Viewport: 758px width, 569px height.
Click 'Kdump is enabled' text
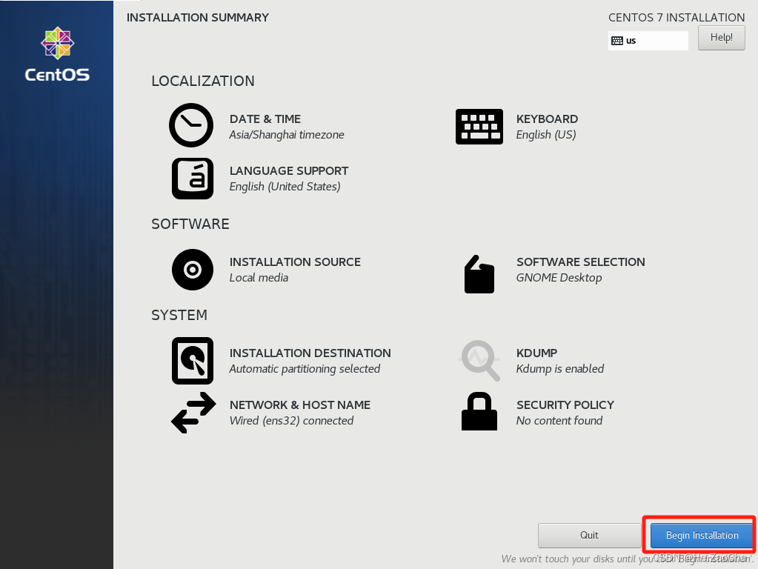tap(560, 369)
